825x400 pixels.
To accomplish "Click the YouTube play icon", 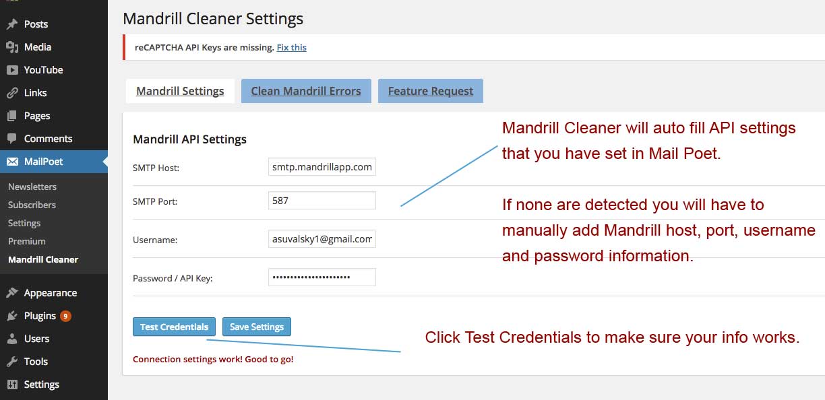I will [x=12, y=70].
